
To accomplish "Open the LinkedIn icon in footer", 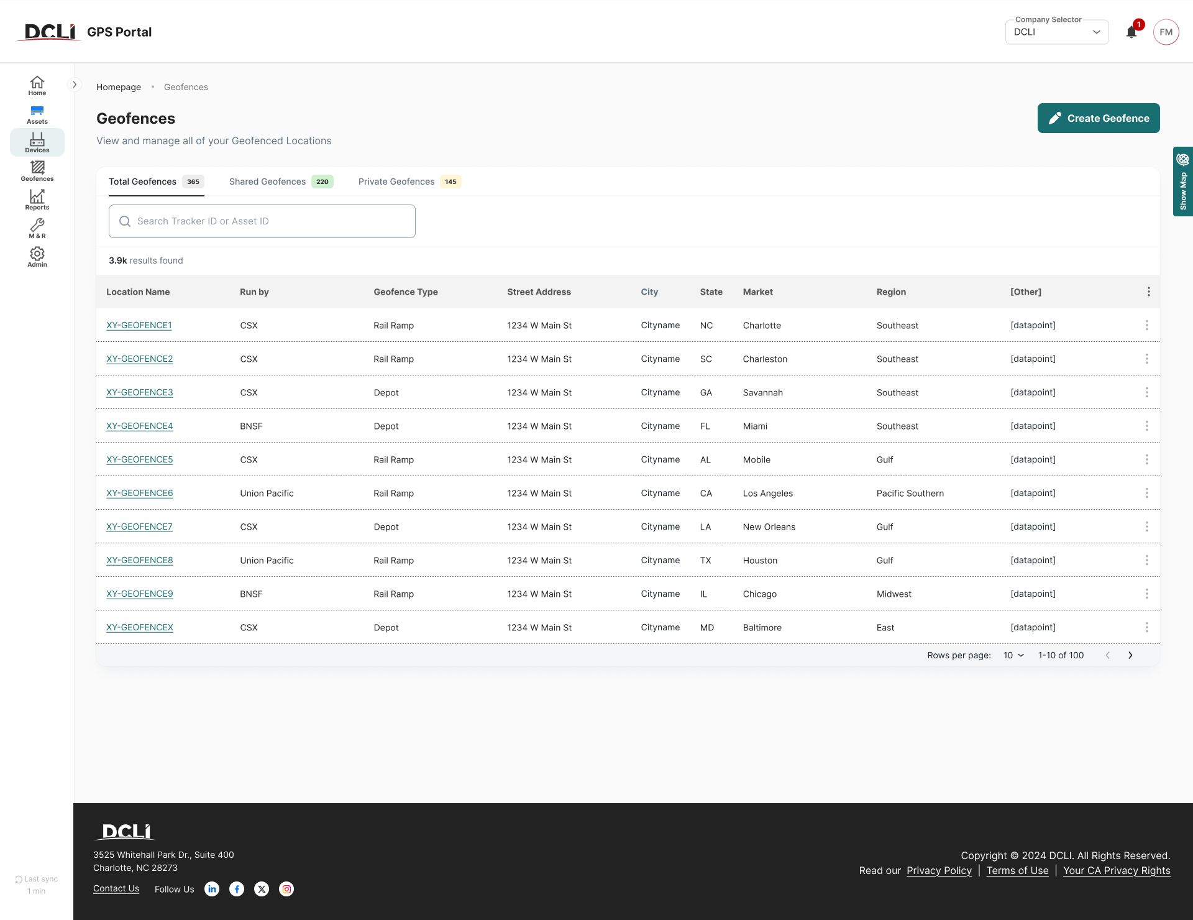I will pos(212,889).
